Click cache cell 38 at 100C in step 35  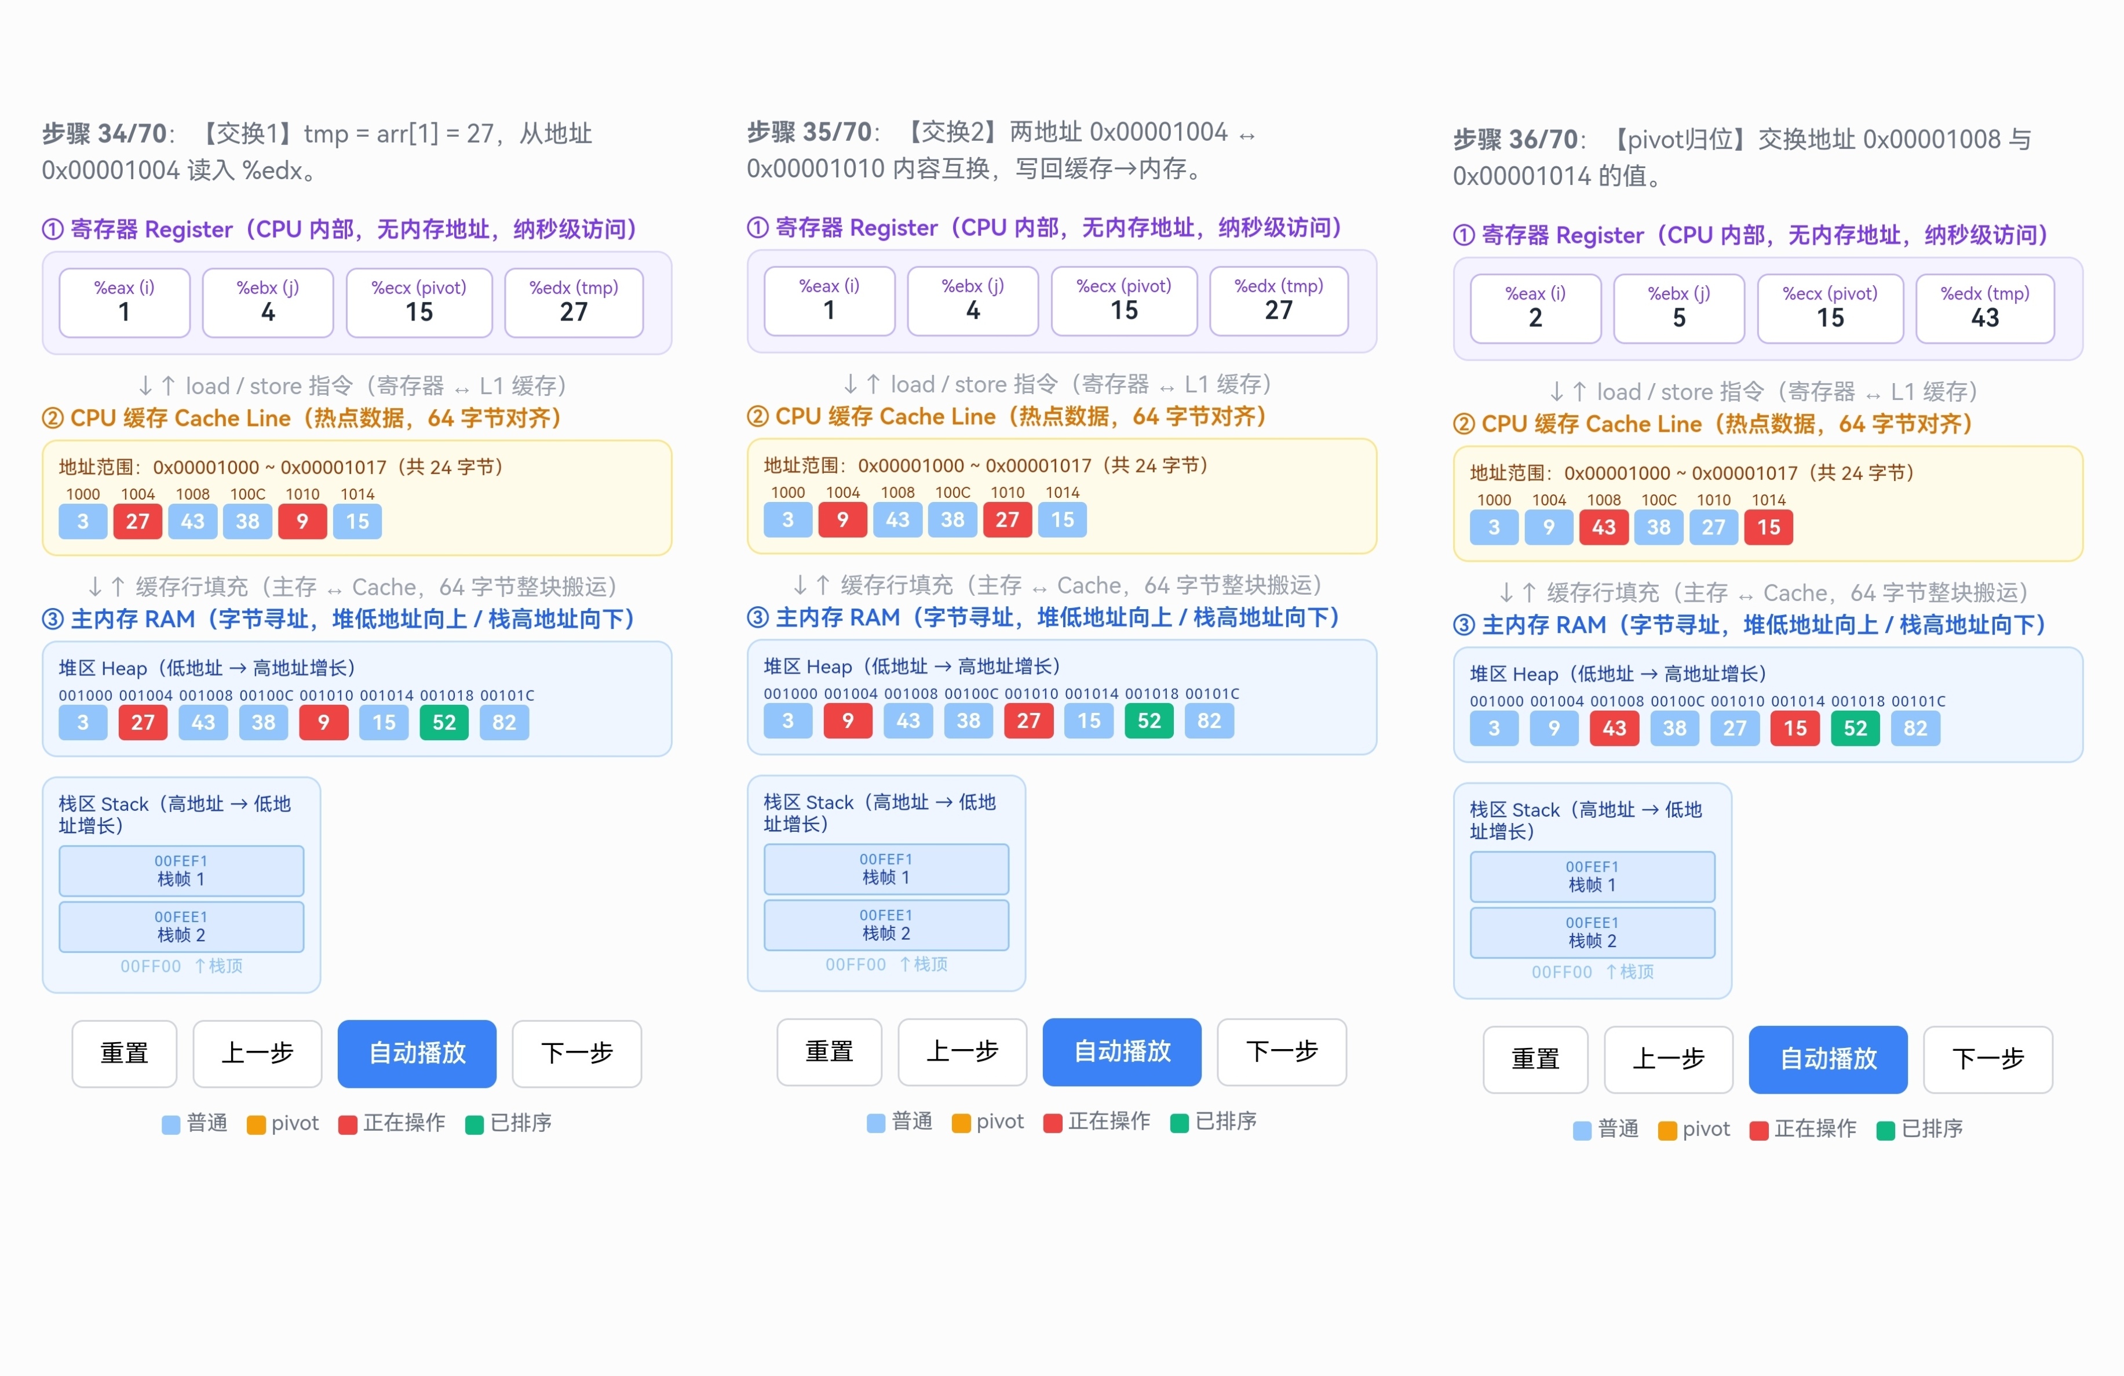952,520
